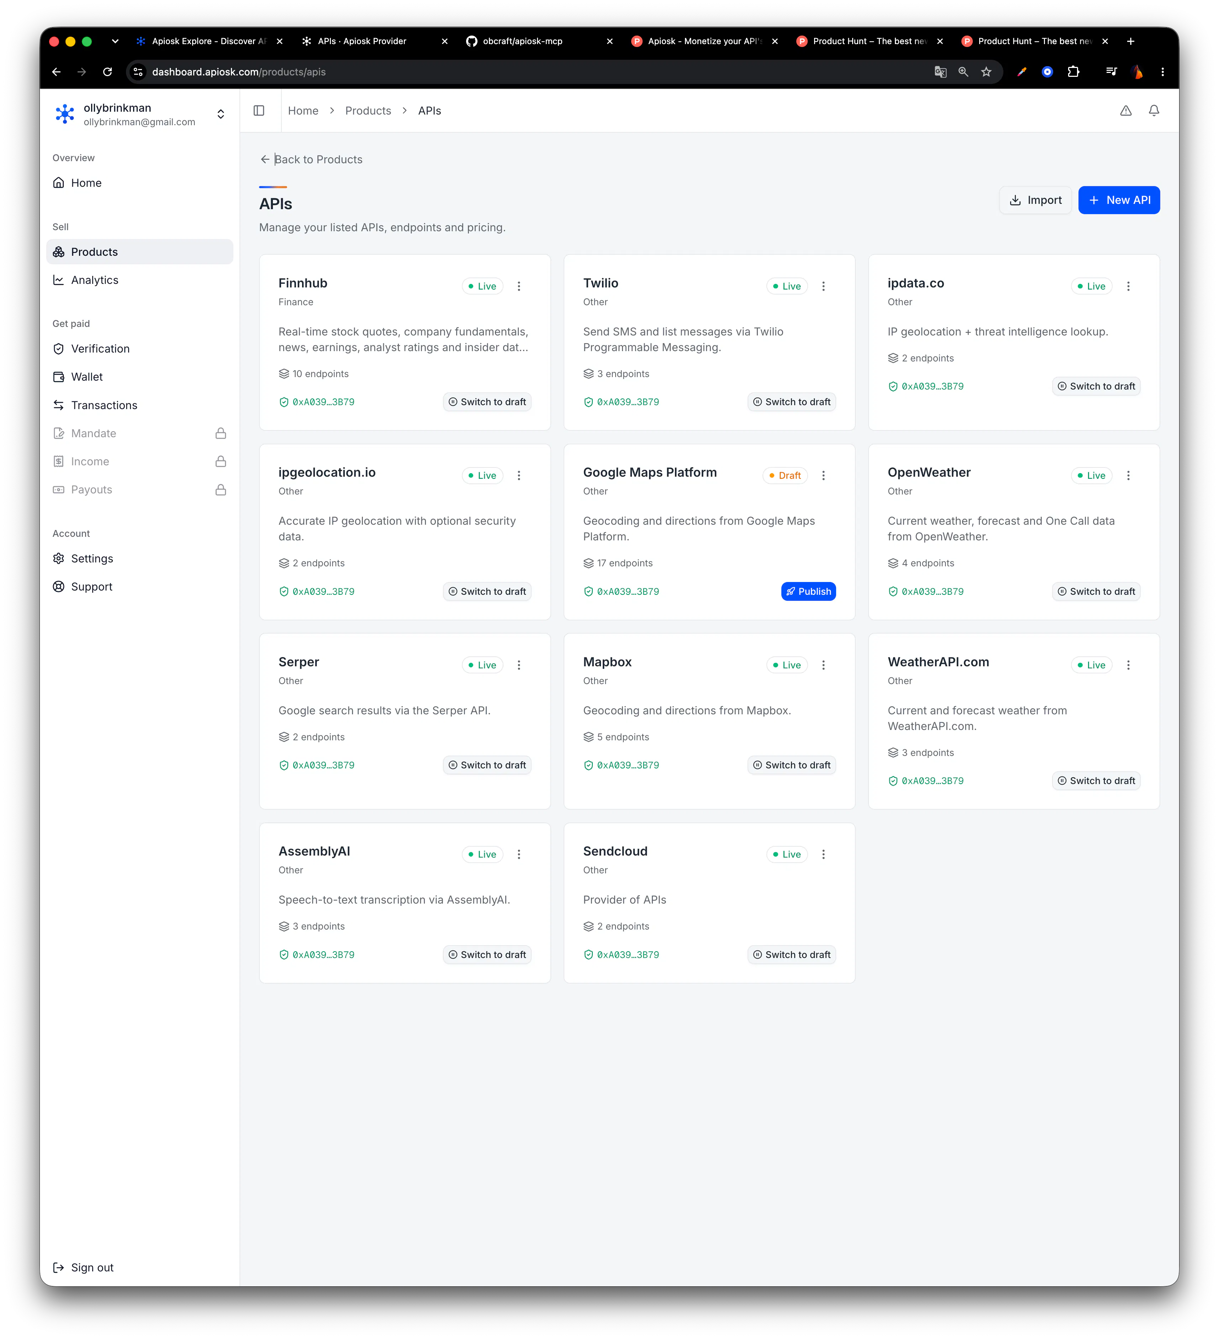
Task: Switch Twilio to draft
Action: coord(791,402)
